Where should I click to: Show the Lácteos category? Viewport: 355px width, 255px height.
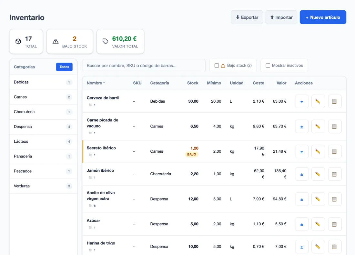pyautogui.click(x=43, y=141)
